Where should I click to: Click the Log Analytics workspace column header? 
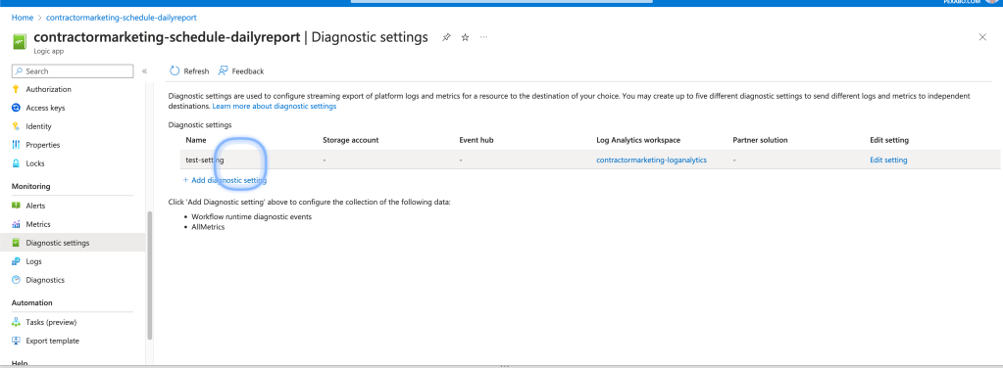tap(637, 140)
